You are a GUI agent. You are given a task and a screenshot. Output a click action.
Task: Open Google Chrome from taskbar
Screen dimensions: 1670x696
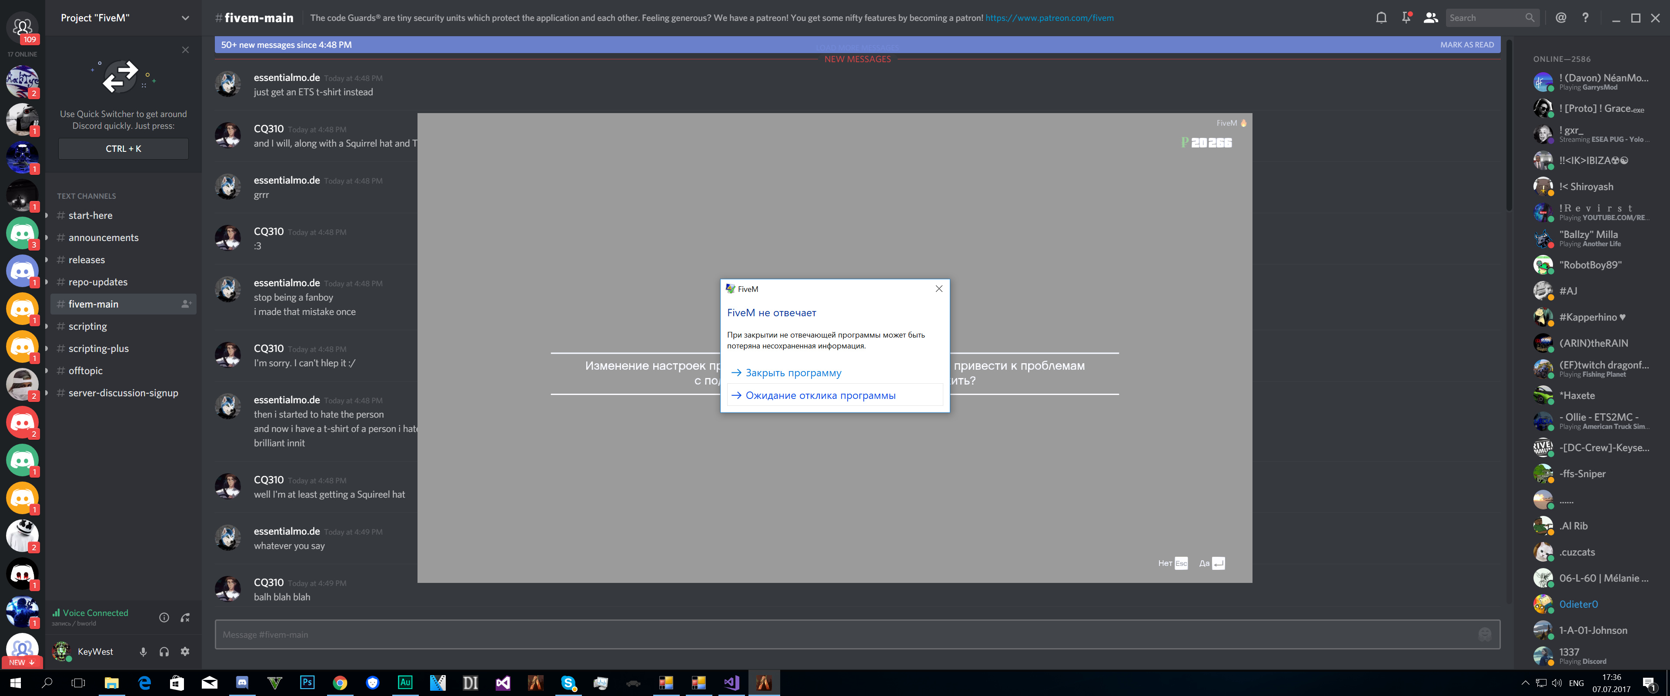340,683
